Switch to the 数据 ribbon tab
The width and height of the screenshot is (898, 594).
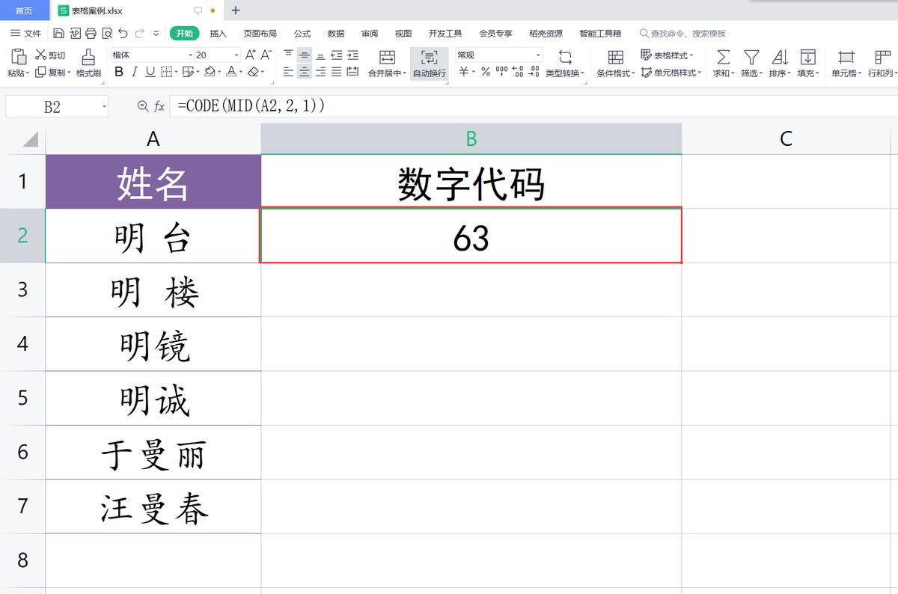coord(335,33)
